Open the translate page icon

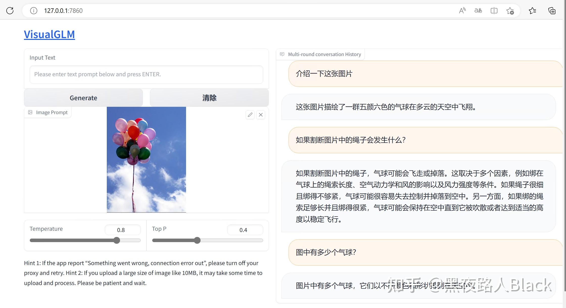tap(478, 11)
